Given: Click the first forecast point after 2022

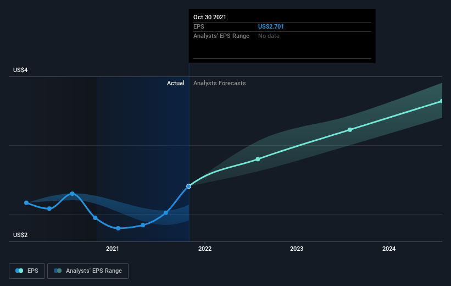Looking at the screenshot, I should click(x=258, y=159).
